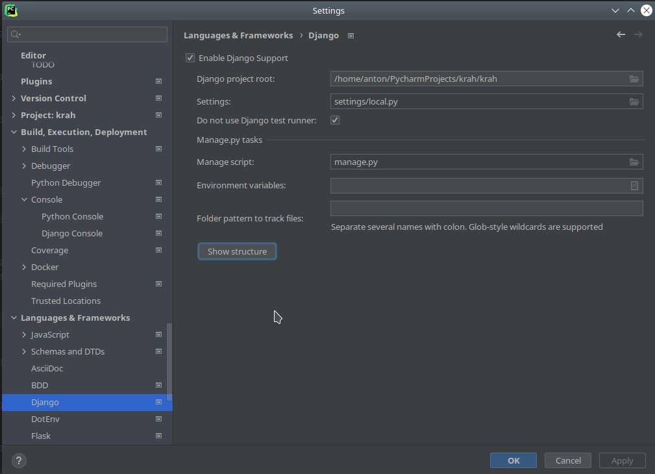Collapse Build, Execution, Deployment section
The image size is (655, 474).
point(14,132)
